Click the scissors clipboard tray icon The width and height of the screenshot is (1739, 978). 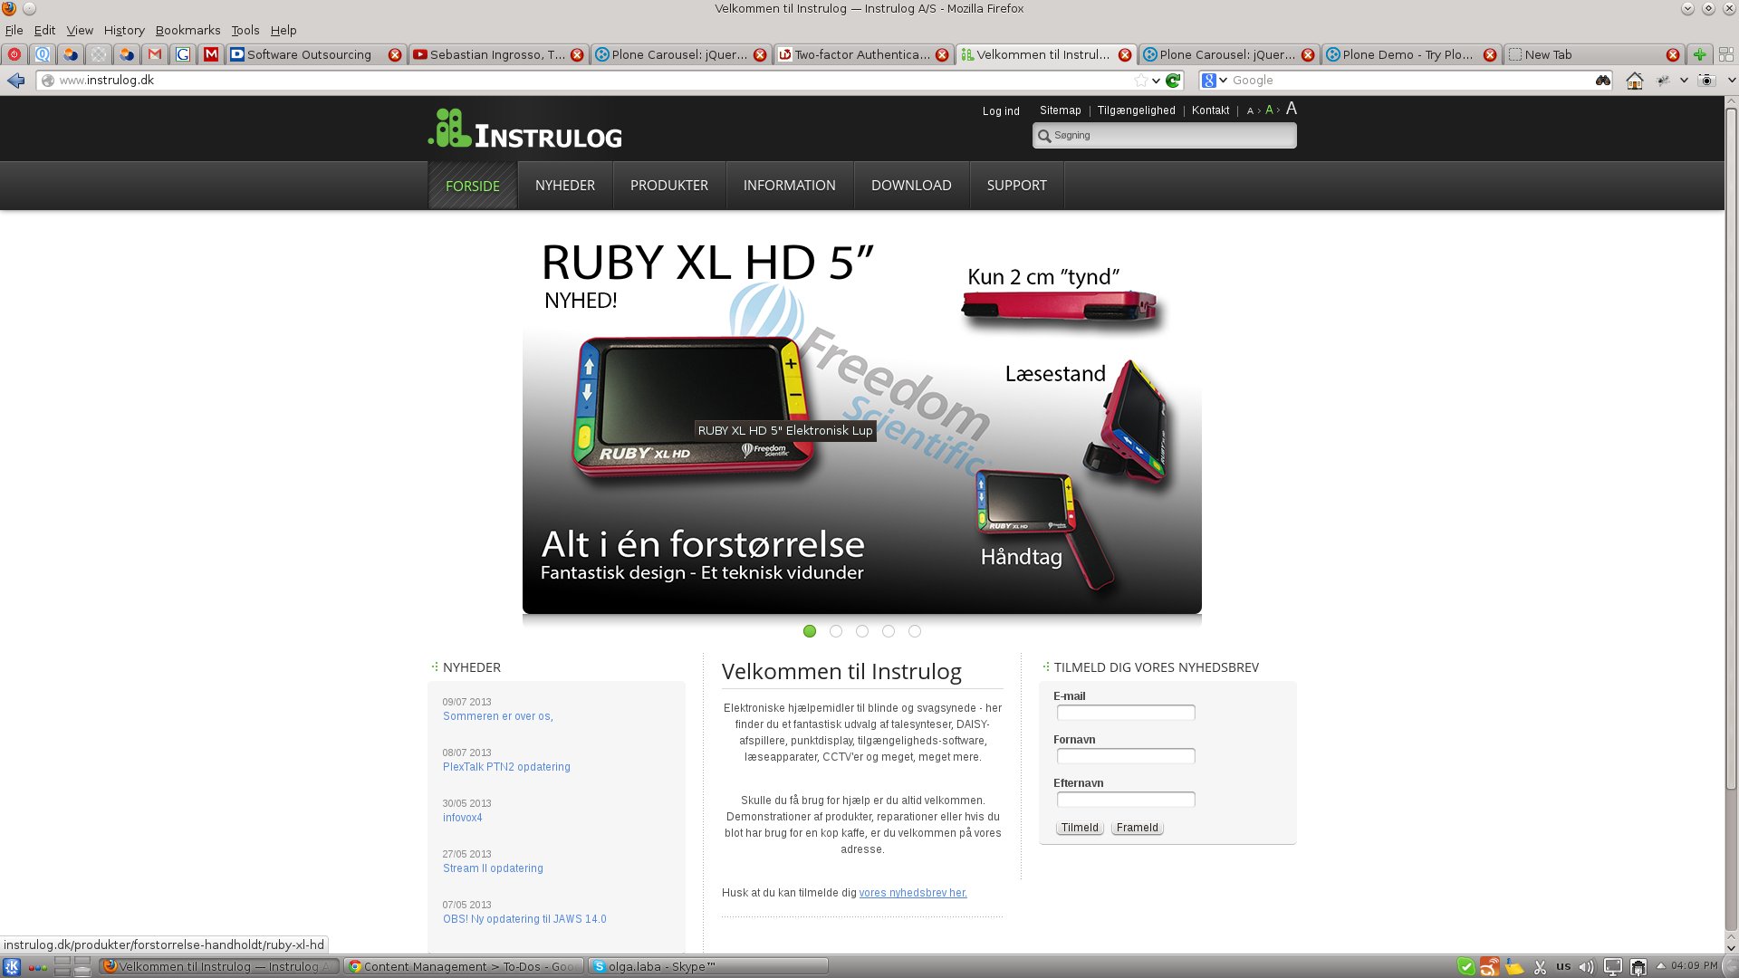(1540, 967)
